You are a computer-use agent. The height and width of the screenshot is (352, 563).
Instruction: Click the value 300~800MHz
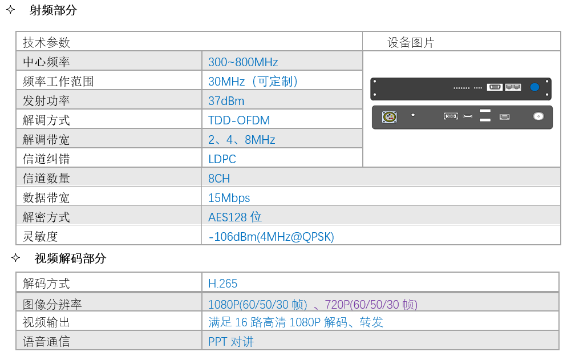pyautogui.click(x=243, y=62)
